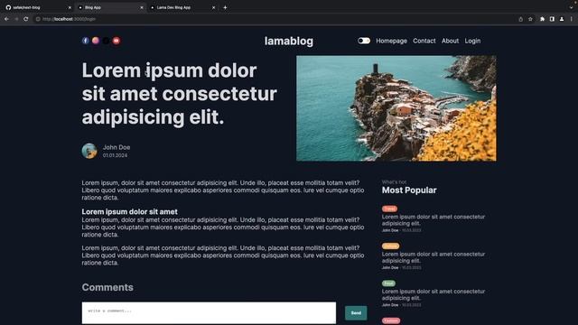This screenshot has width=578, height=325.
Task: Click the Most Popular heading
Action: tap(409, 190)
